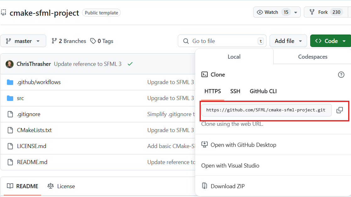Open the License tab
The image size is (351, 197).
[61, 186]
